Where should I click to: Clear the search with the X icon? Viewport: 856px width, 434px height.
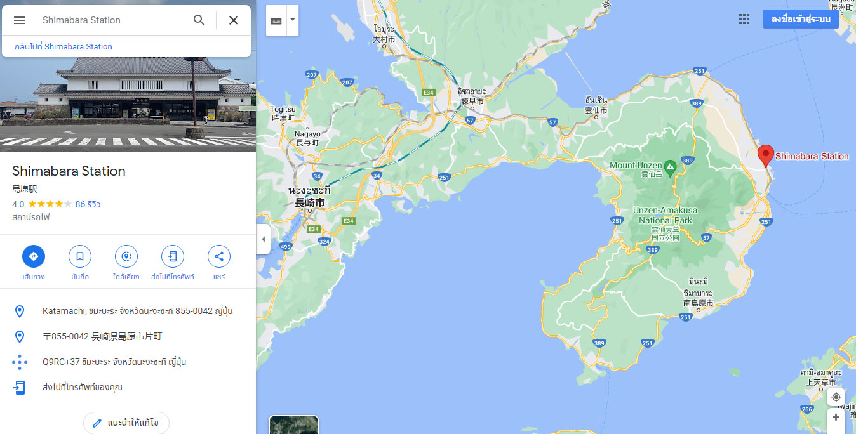[x=234, y=20]
